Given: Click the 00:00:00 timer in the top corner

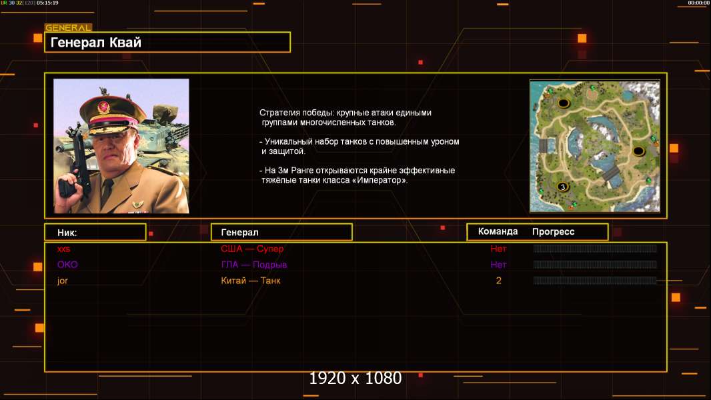Looking at the screenshot, I should [x=698, y=3].
